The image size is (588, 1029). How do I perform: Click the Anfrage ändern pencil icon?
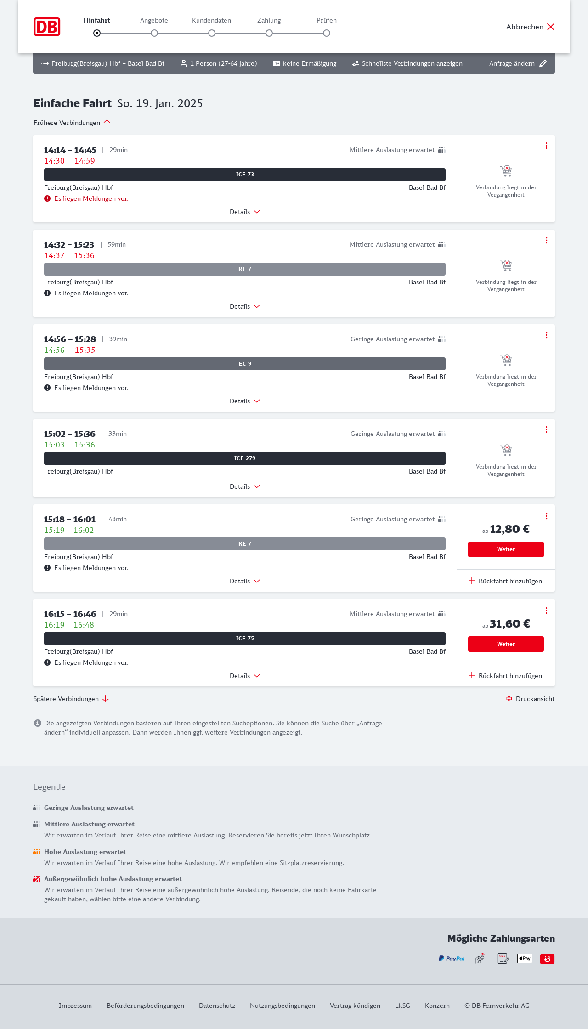point(543,63)
